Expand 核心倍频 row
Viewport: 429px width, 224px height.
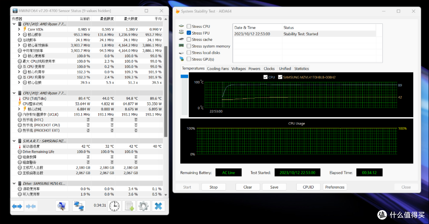[19, 82]
